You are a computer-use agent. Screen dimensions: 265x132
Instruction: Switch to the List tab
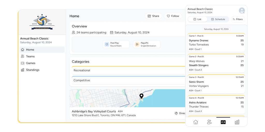pos(197,19)
